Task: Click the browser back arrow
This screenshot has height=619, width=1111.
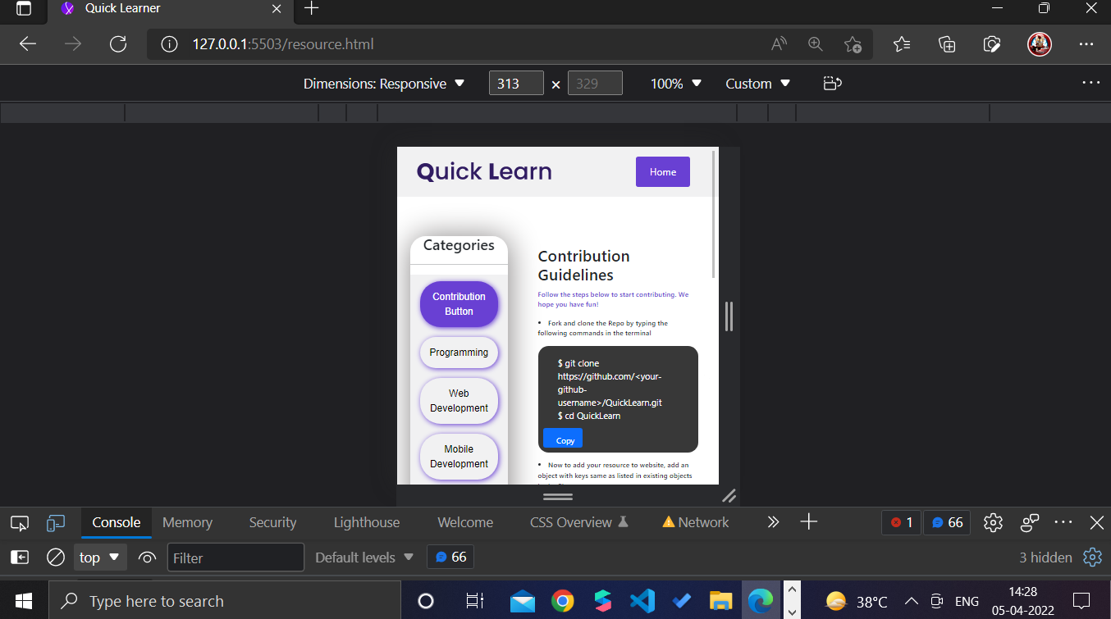Action: [x=28, y=44]
